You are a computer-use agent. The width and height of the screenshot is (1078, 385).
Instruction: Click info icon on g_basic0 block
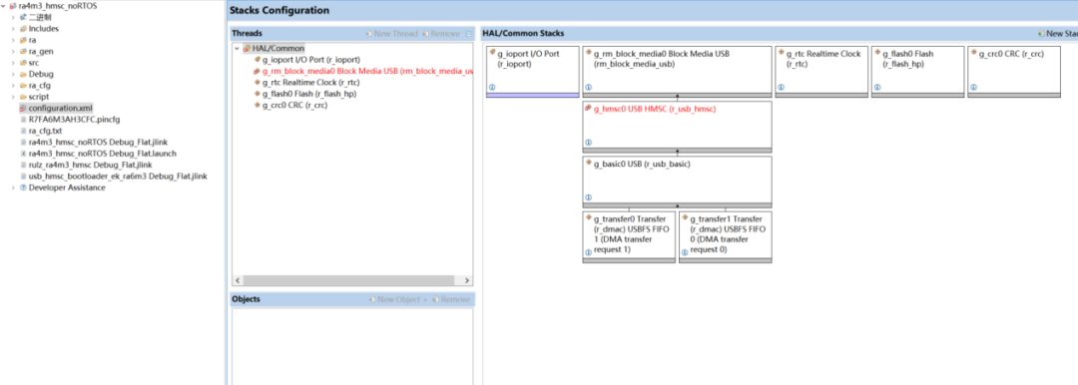click(589, 197)
